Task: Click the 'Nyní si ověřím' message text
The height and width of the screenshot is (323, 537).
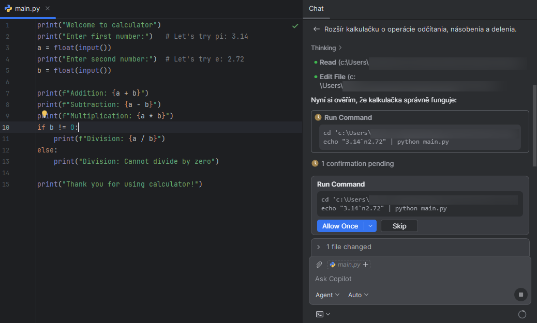Action: [383, 100]
